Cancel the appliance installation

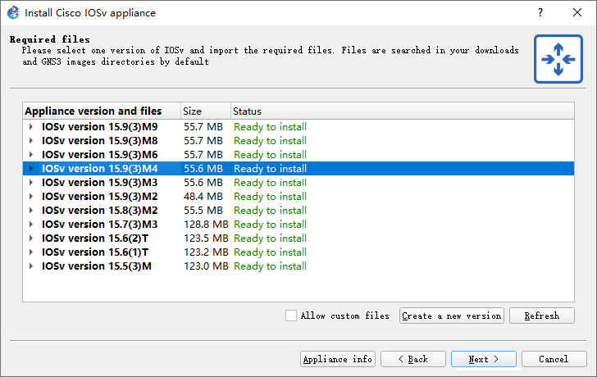coord(554,359)
